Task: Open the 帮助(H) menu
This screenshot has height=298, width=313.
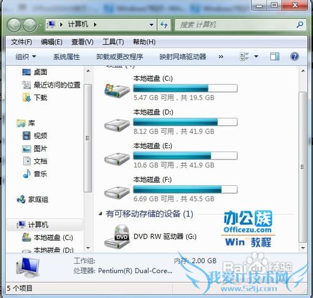Action: pos(144,42)
